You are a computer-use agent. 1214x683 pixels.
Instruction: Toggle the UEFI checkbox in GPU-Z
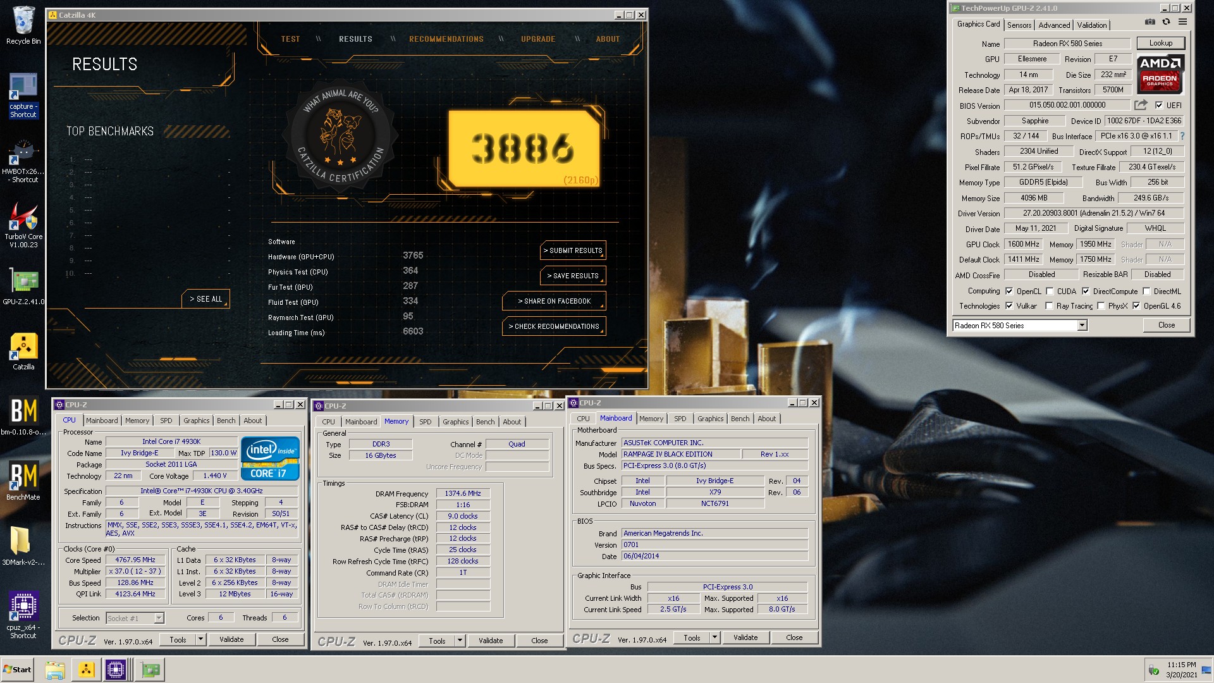pyautogui.click(x=1159, y=106)
